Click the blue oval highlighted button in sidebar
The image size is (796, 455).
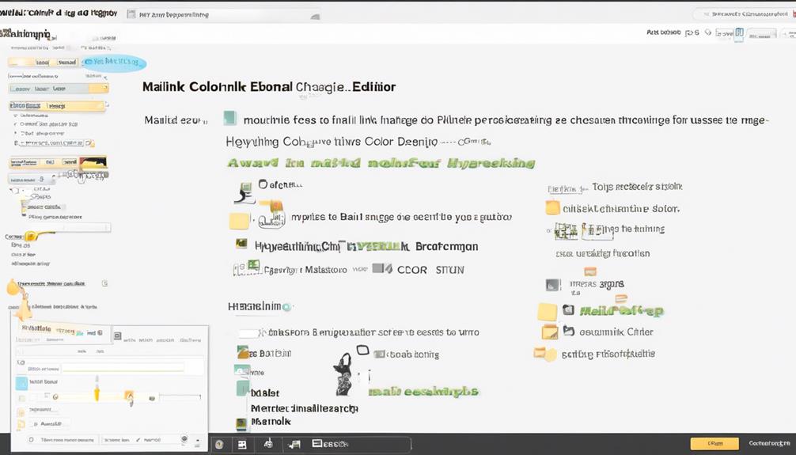(x=115, y=63)
